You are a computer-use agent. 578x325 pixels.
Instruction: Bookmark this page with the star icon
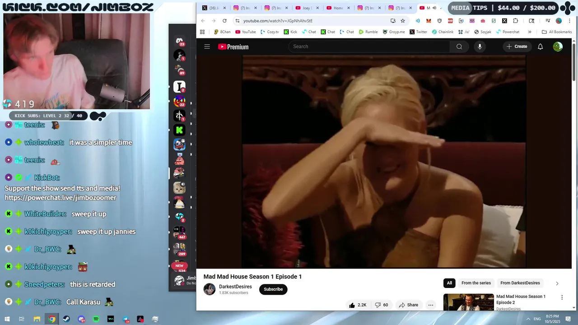point(403,21)
